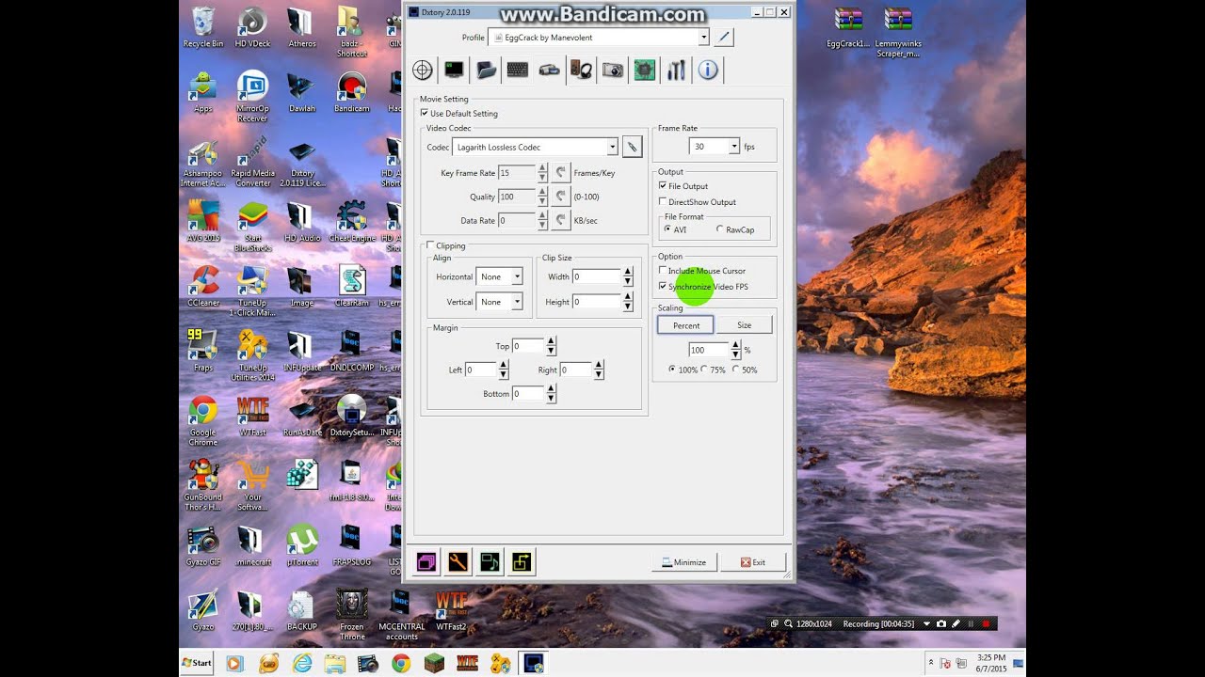Select AVI file format radio button

[667, 228]
